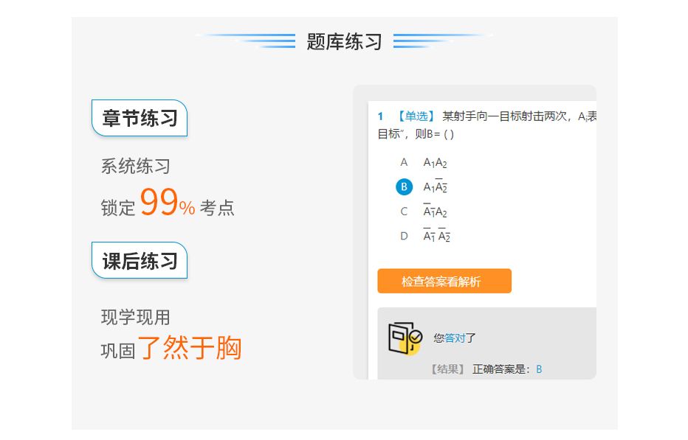Click the 系统练习 subtitle text
Screen dimensions: 688x440
coord(136,166)
